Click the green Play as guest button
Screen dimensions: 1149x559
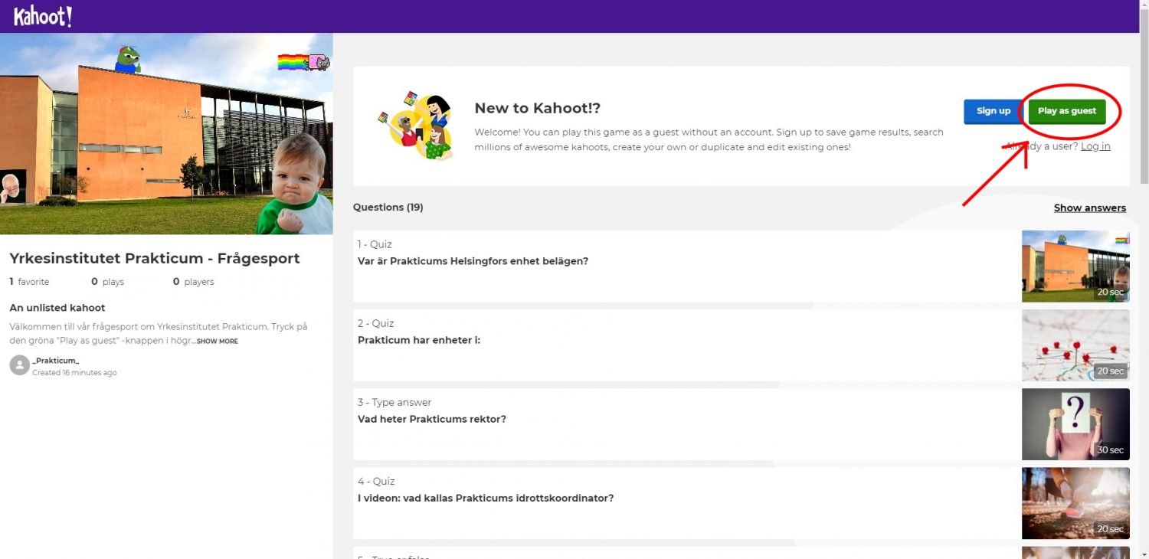[1067, 111]
